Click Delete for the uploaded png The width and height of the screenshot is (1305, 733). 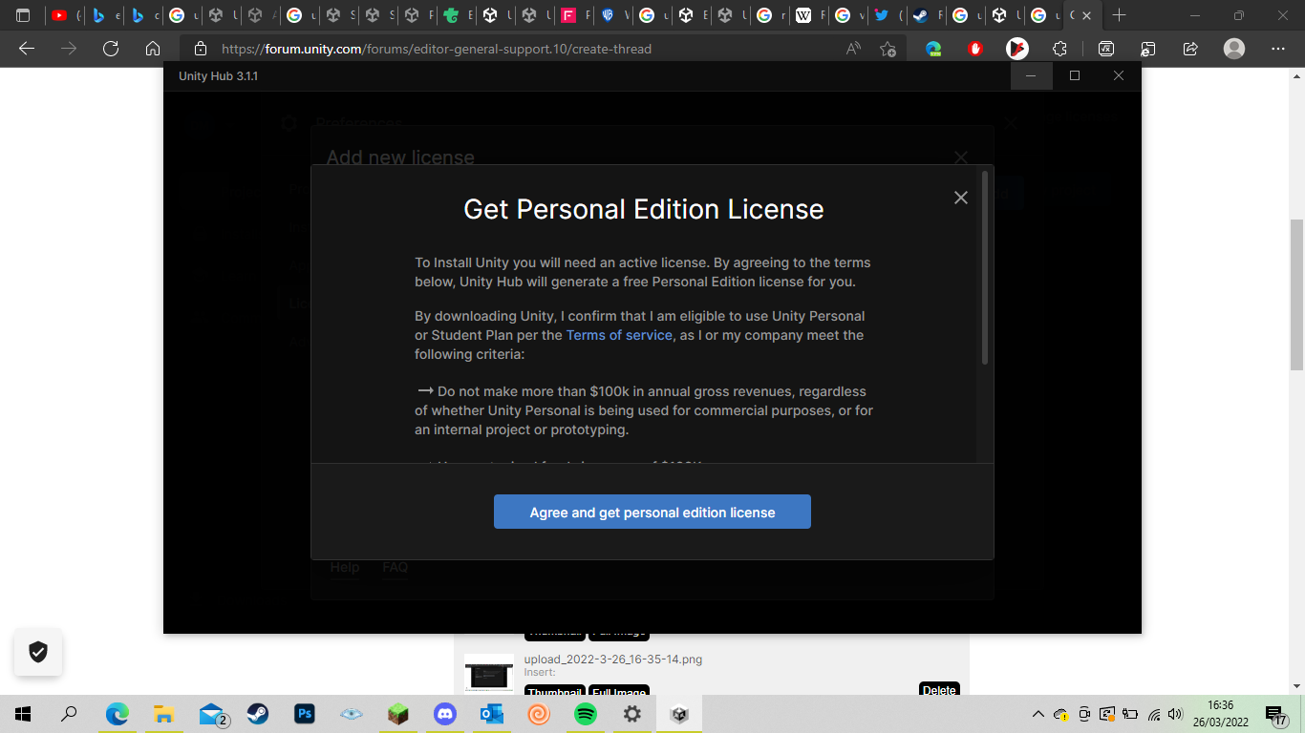pyautogui.click(x=939, y=689)
